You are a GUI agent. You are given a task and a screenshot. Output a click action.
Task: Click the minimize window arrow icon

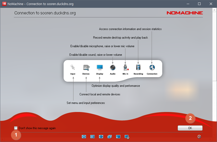(x=118, y=137)
